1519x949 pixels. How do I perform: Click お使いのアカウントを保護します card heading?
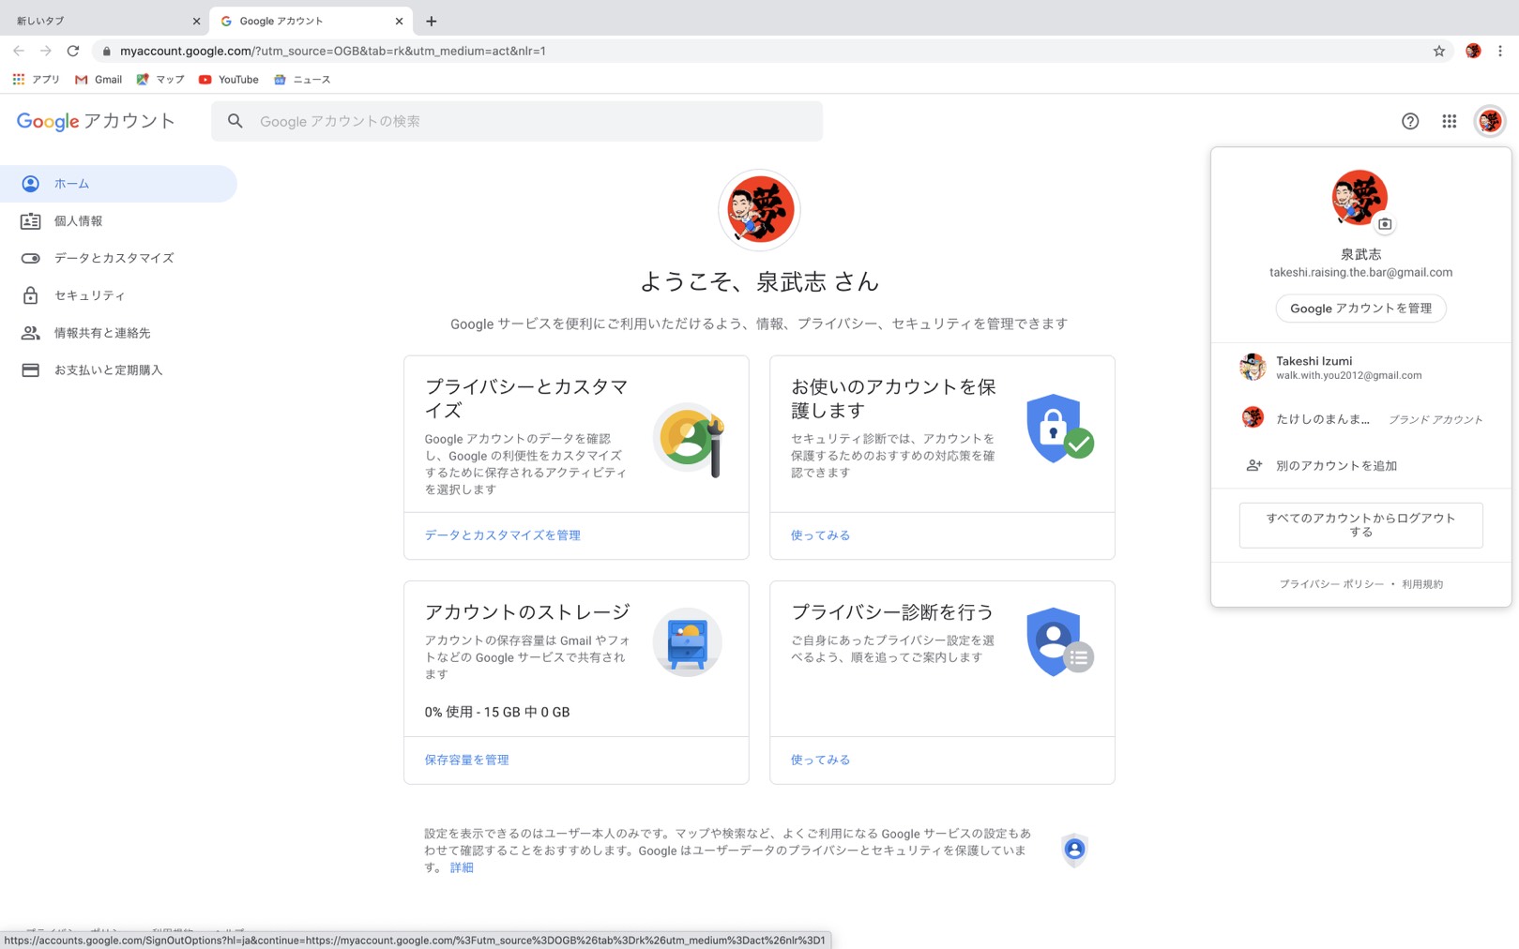pyautogui.click(x=893, y=399)
